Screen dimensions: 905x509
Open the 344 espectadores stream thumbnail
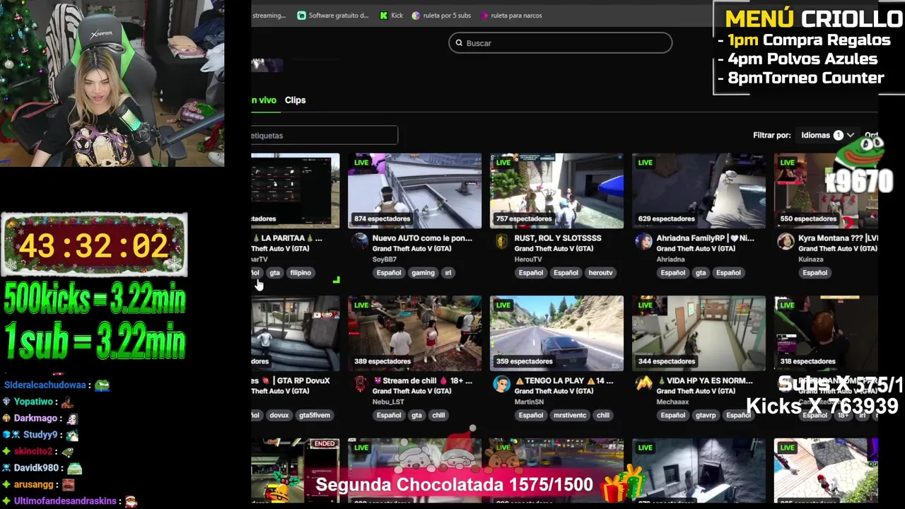coord(699,334)
